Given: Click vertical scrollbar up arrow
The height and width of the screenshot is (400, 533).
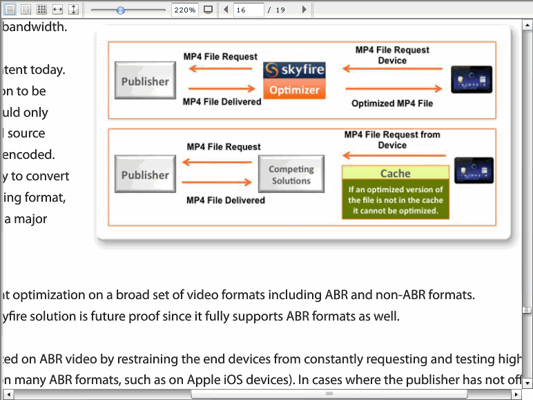Looking at the screenshot, I should tap(527, 25).
